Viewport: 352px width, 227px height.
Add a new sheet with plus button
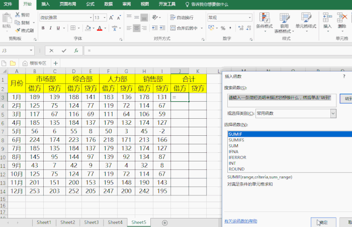[165, 223]
